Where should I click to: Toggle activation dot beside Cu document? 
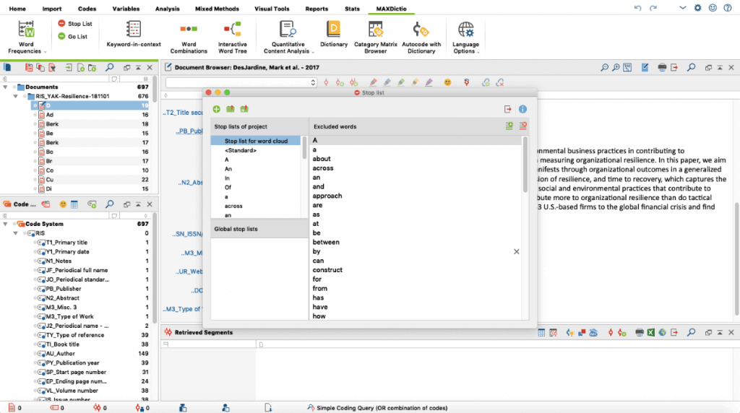(x=35, y=180)
